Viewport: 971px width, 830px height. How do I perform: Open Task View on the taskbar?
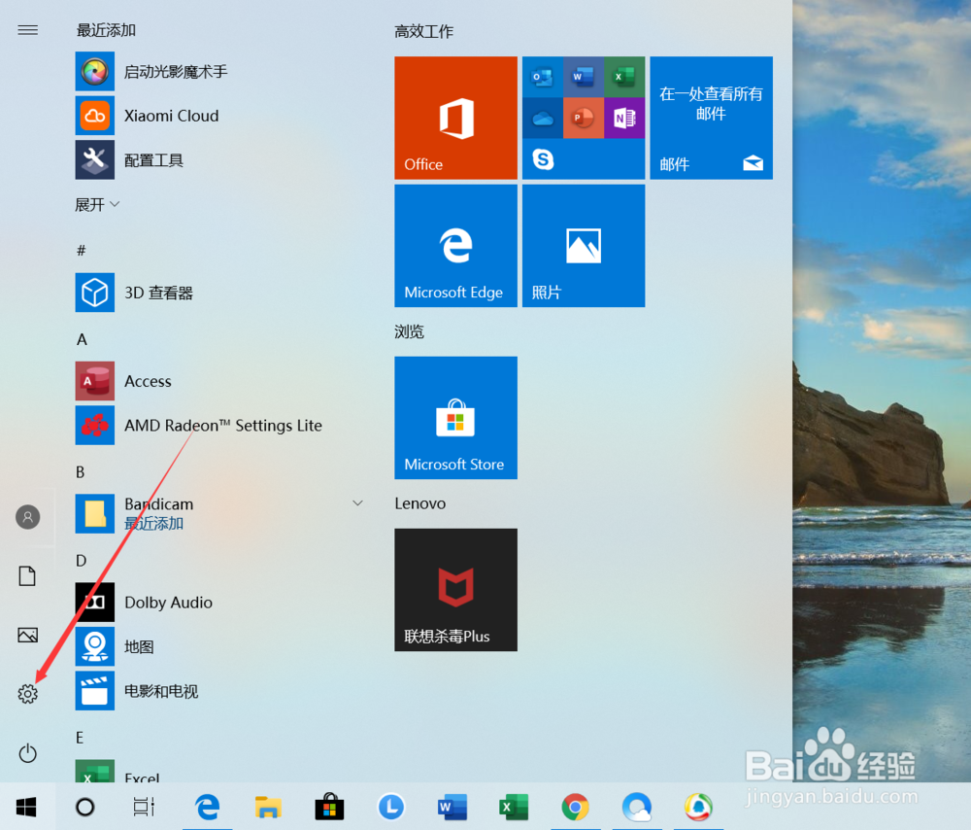click(145, 807)
